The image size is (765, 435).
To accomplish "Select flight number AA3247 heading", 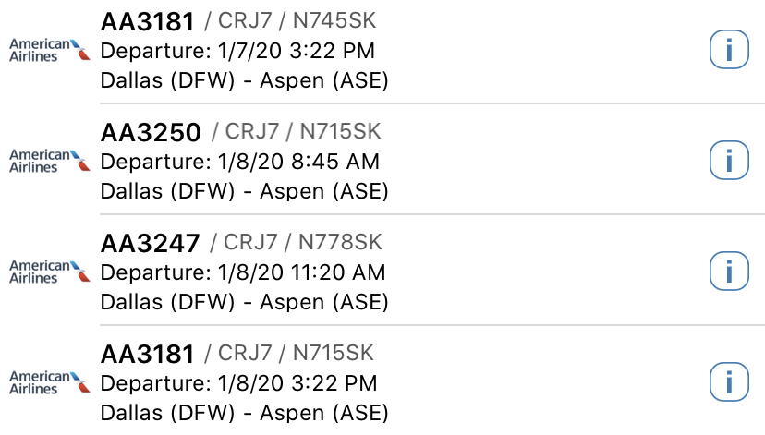I will (150, 244).
